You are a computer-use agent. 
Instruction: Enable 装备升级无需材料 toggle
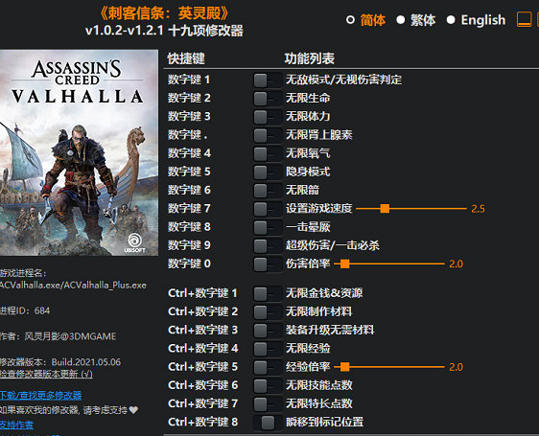click(268, 331)
